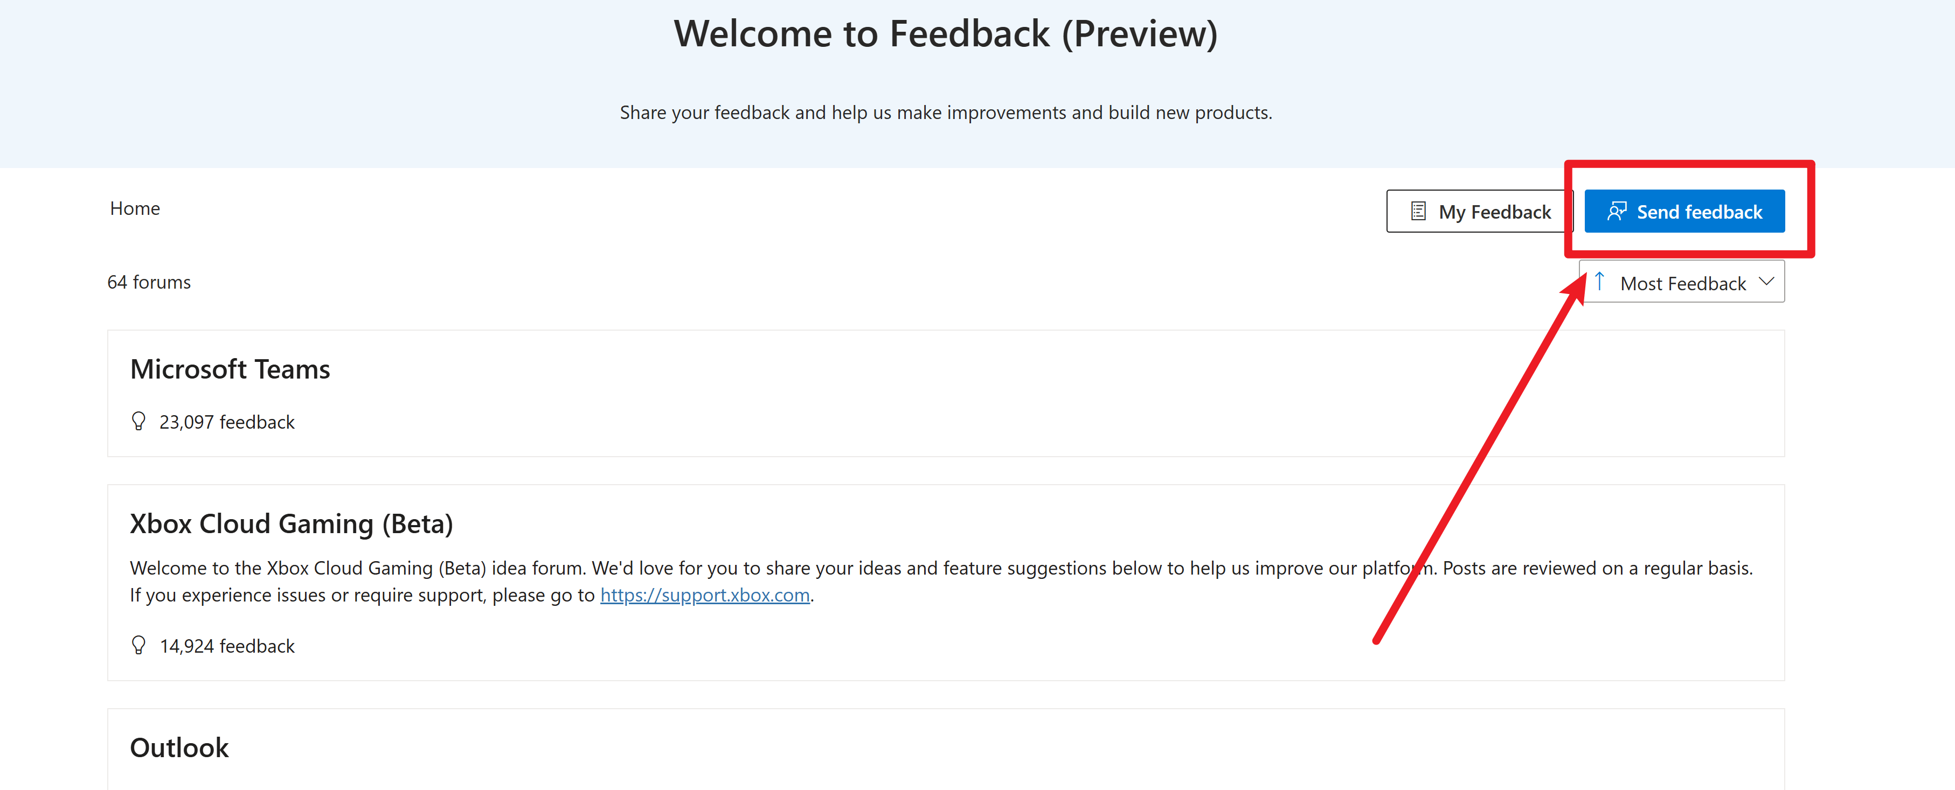This screenshot has height=790, width=1955.
Task: Open the Microsoft Teams forum
Action: click(230, 369)
